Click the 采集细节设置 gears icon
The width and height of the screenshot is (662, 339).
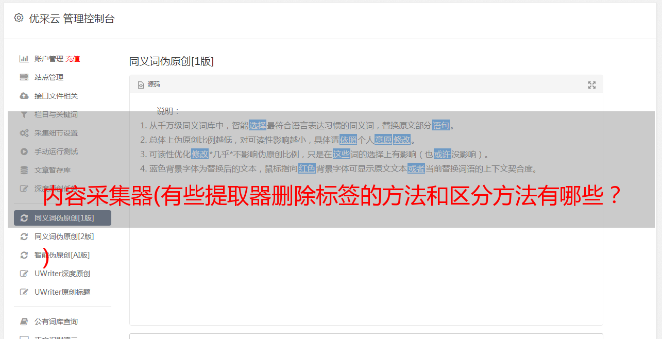(x=24, y=133)
